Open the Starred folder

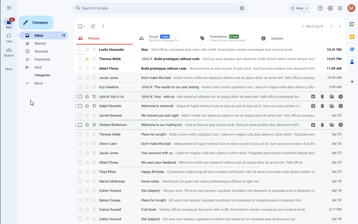point(40,44)
